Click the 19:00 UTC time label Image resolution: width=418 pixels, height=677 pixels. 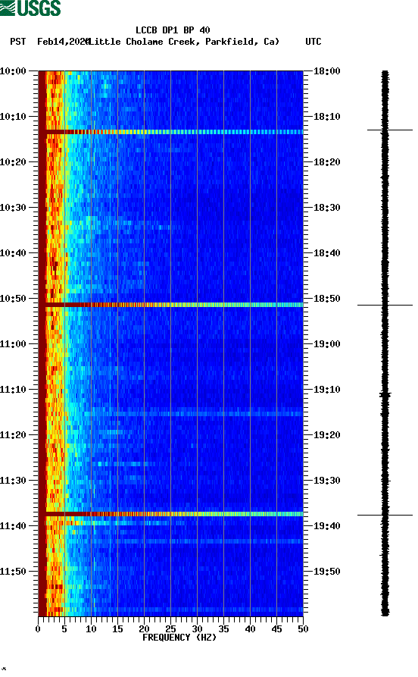click(326, 344)
